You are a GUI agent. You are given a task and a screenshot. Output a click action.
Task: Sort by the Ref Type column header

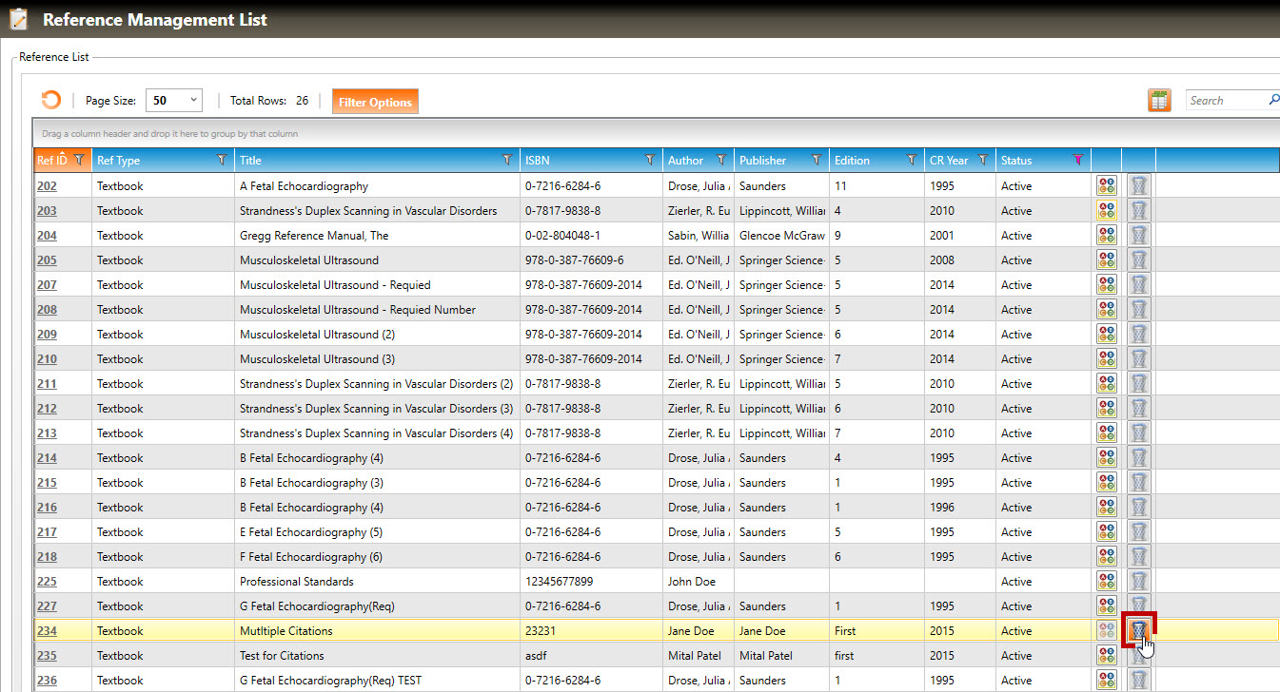tap(119, 161)
